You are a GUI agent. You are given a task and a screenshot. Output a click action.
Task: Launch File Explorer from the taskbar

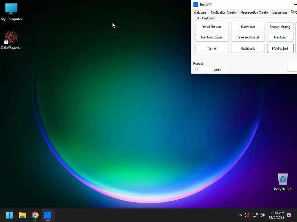(22, 215)
